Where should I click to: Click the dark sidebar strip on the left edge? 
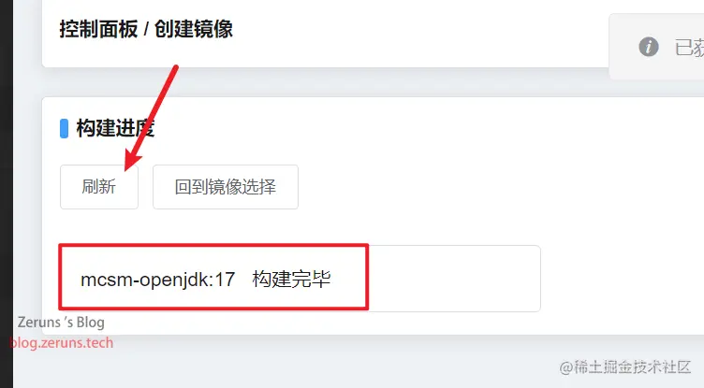tap(7, 194)
